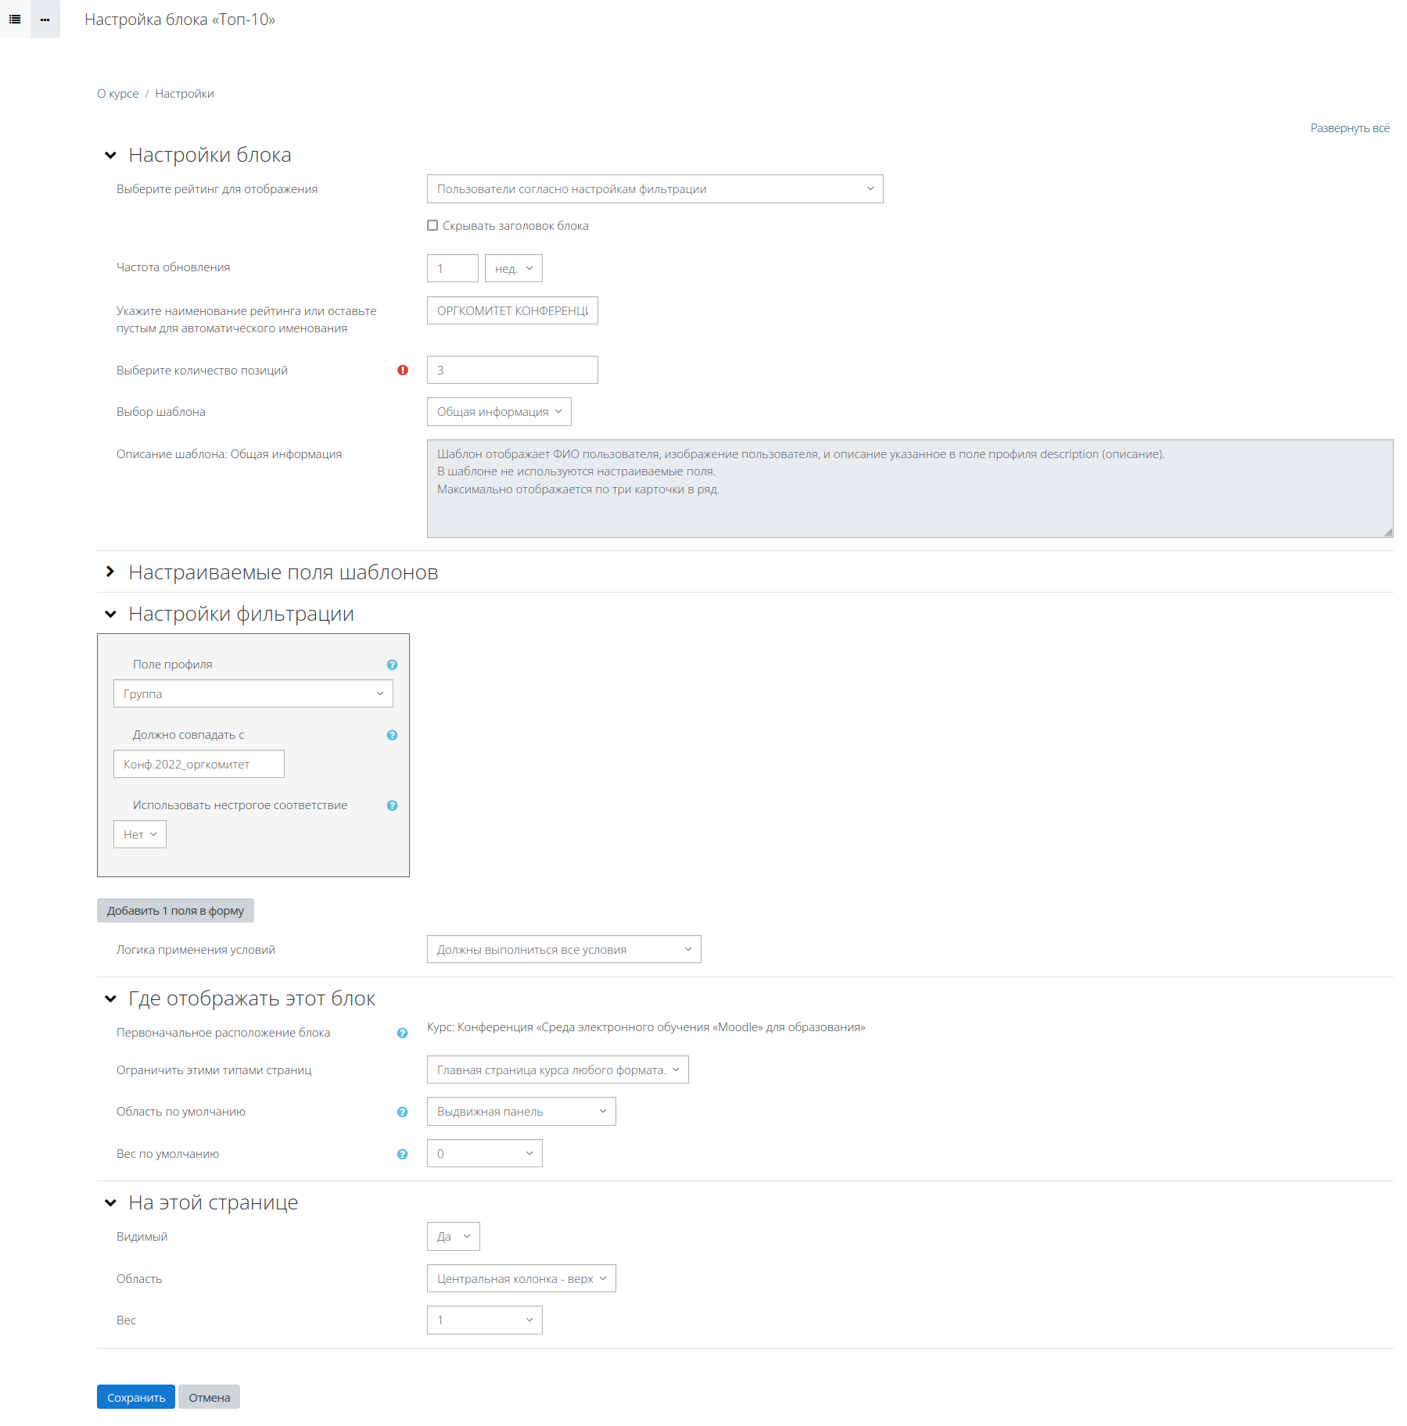The width and height of the screenshot is (1407, 1426).
Task: Click Добавить 1 поля в форму button
Action: 175,911
